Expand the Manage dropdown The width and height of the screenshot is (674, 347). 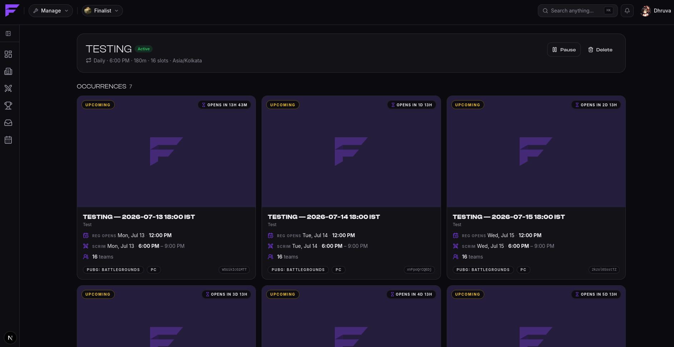(x=51, y=11)
